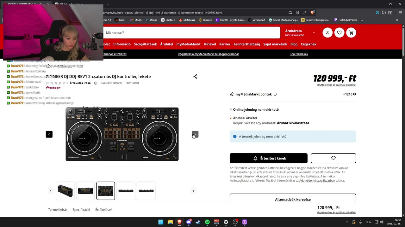Open the myMediaMarkt menu item
Image resolution: width=405 pixels, height=227 pixels.
188,44
